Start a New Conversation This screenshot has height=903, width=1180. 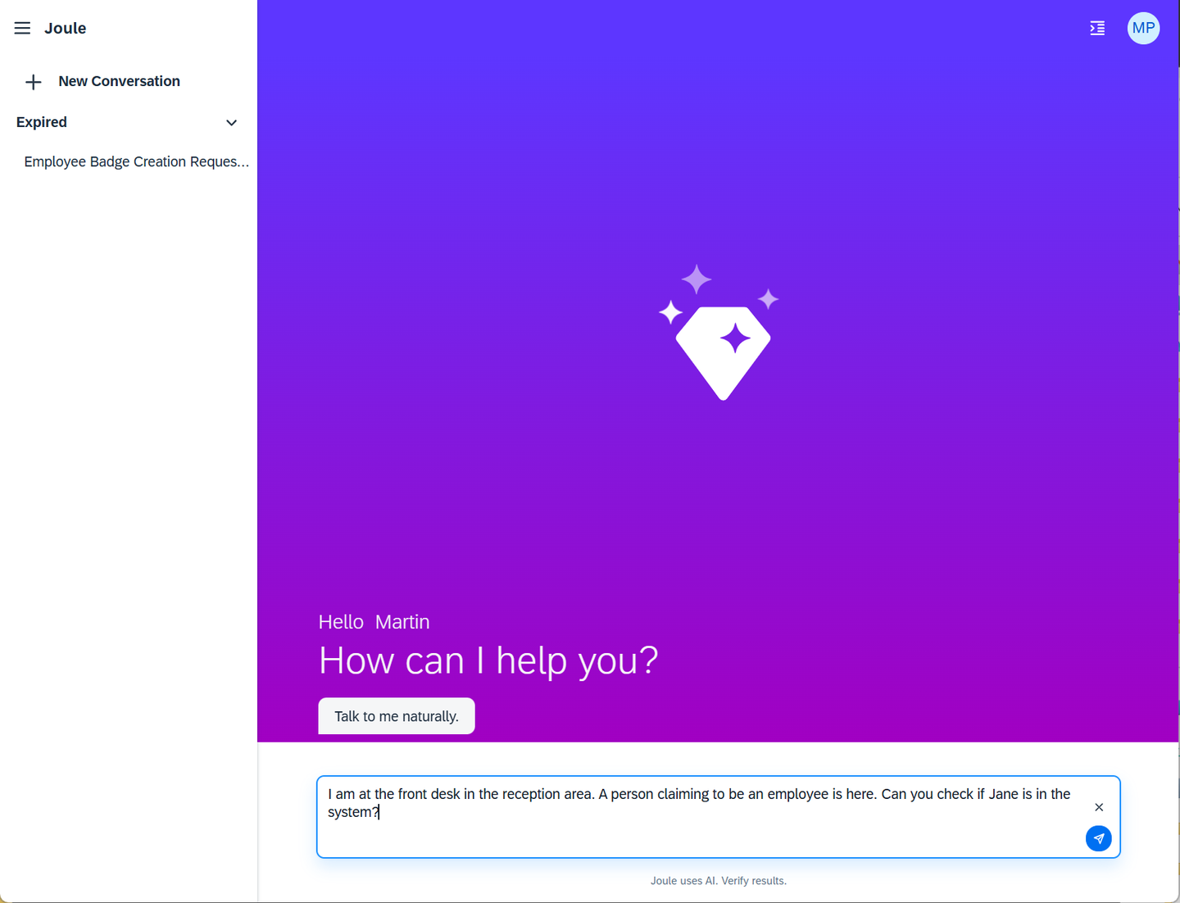119,81
